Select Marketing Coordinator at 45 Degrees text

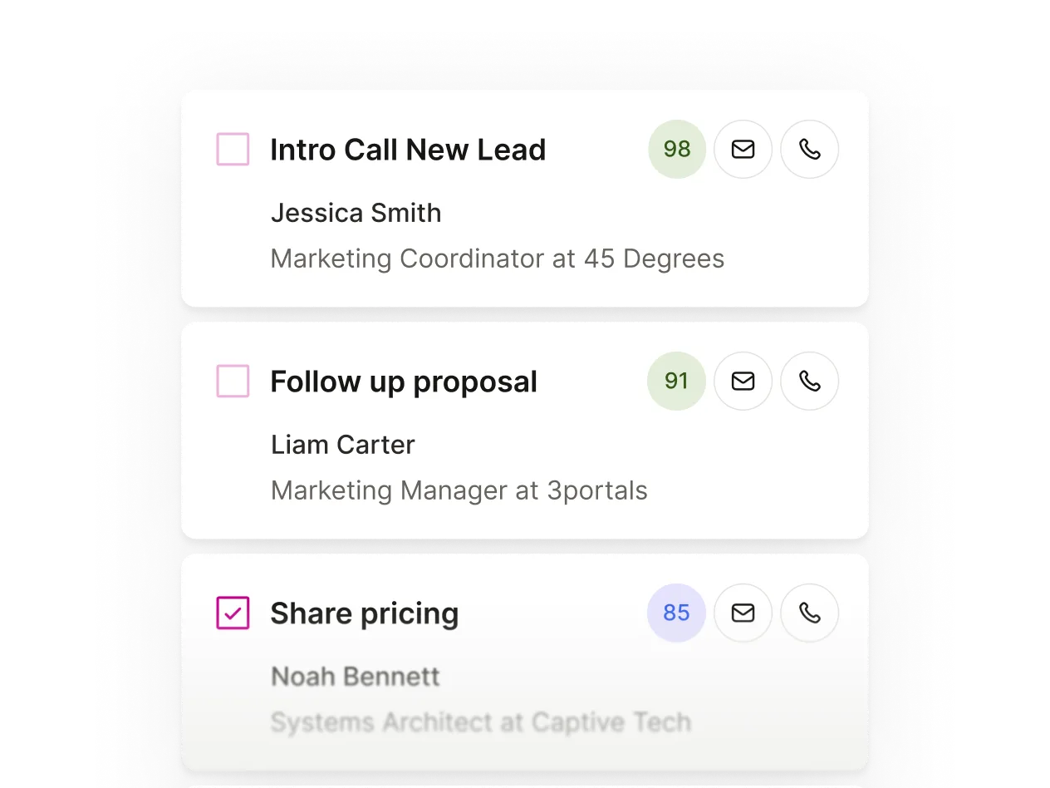[497, 259]
